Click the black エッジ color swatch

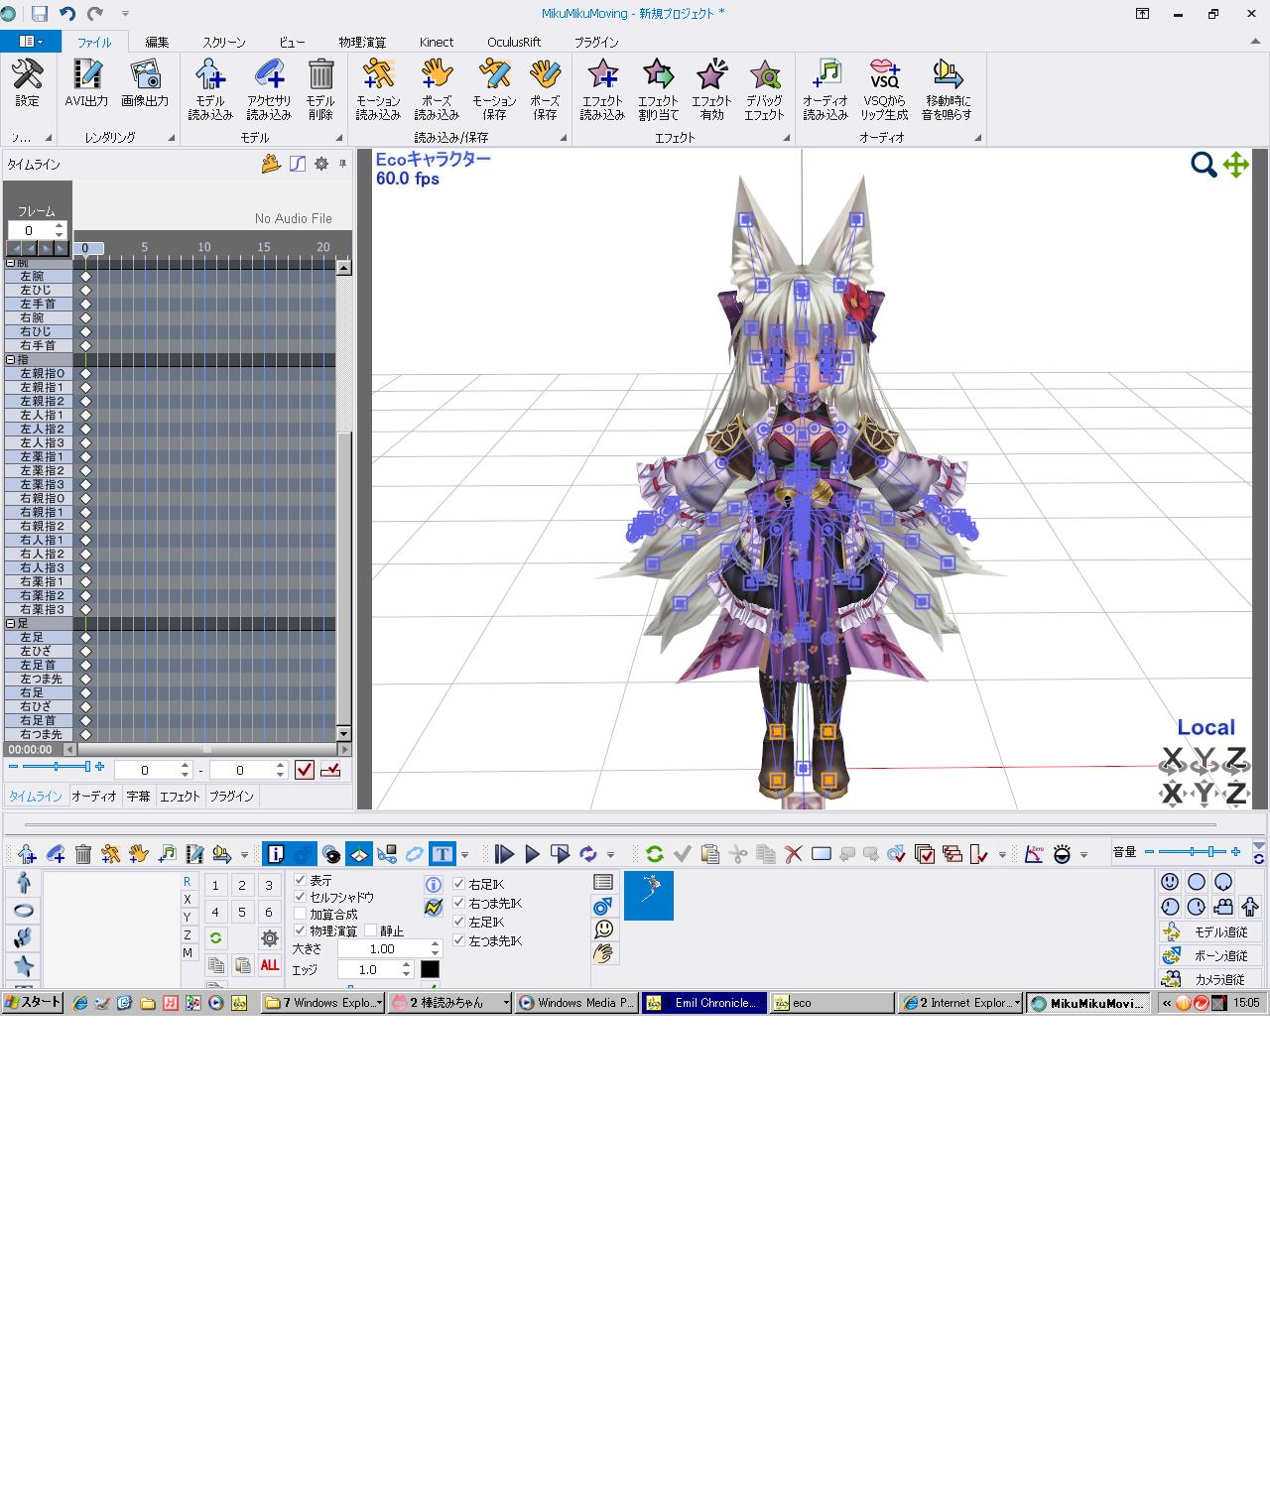tap(430, 969)
